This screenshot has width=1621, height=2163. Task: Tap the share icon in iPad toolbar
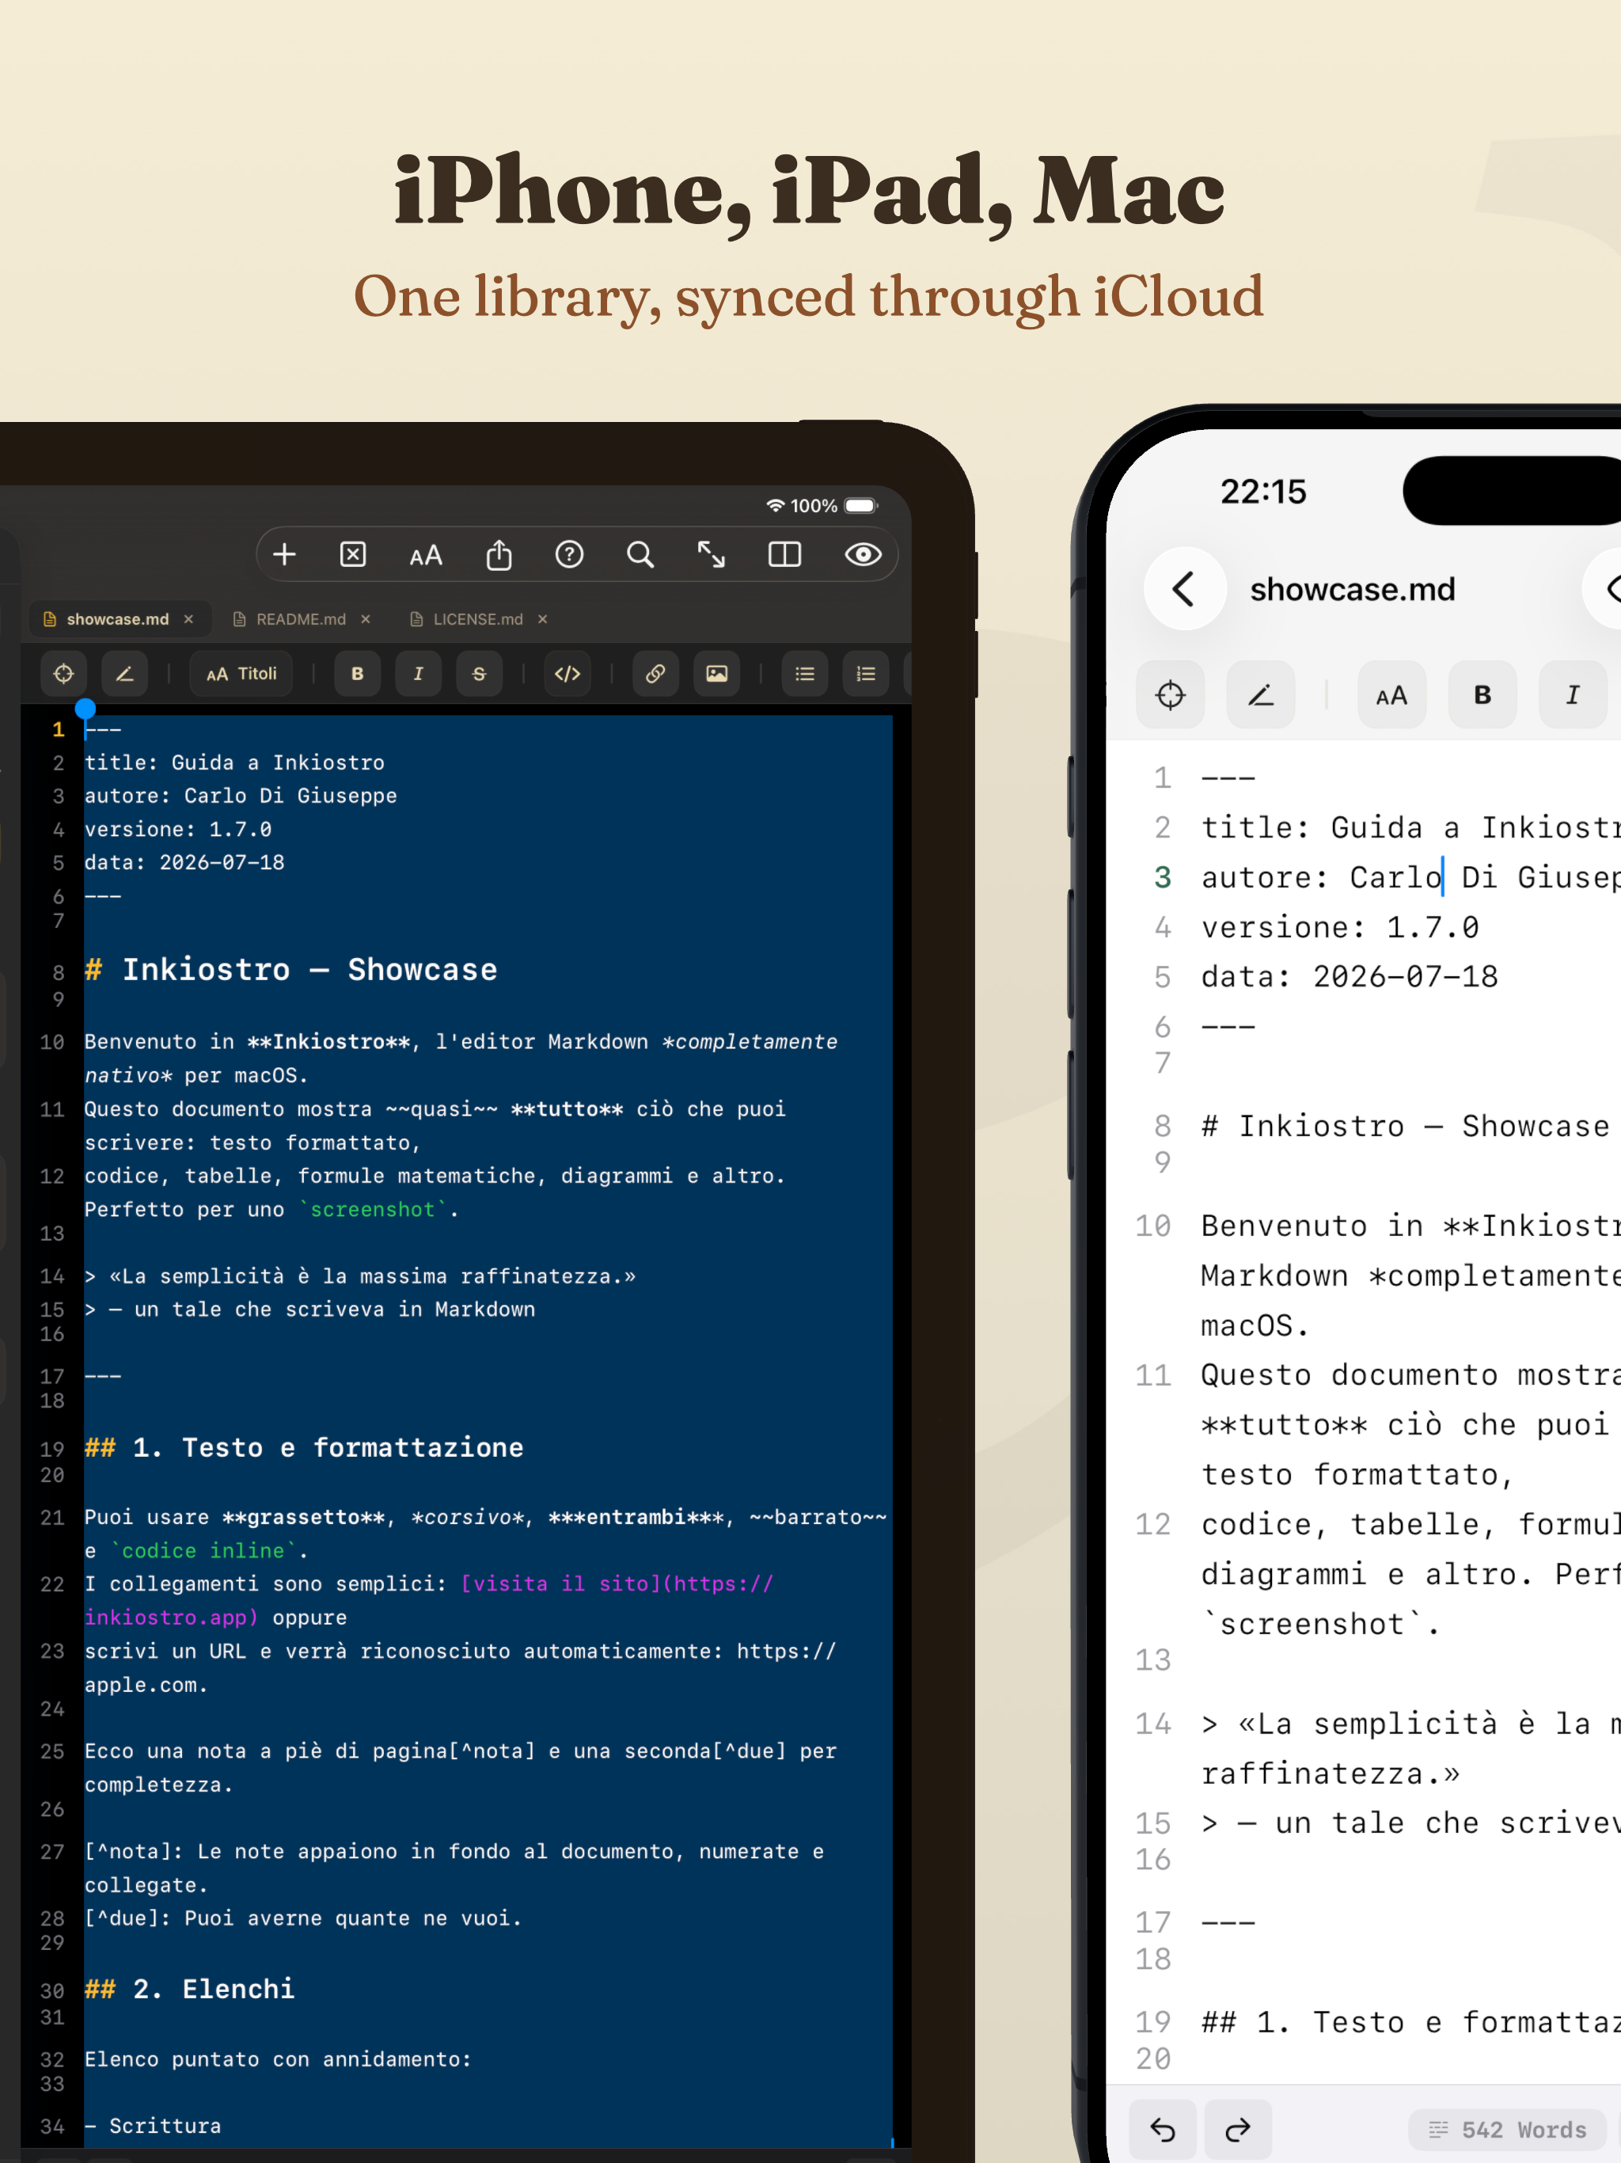pos(499,554)
